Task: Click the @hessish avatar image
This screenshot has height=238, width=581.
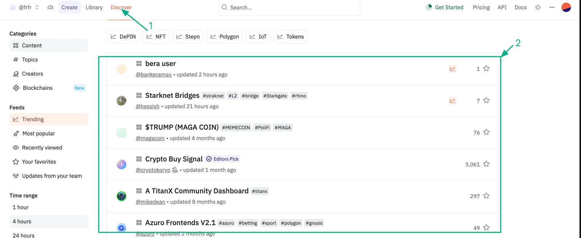Action: click(x=121, y=101)
